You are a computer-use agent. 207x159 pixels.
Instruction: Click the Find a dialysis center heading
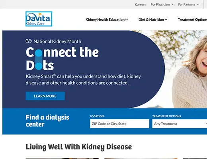pyautogui.click(x=47, y=121)
